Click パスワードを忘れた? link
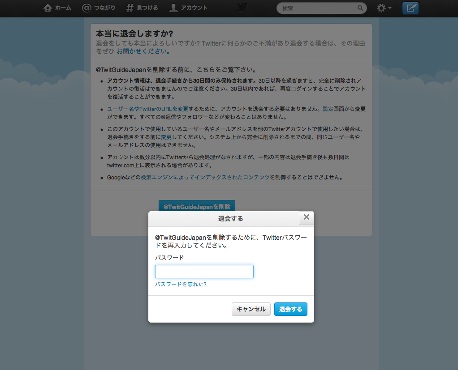This screenshot has height=370, width=458. pos(181,284)
